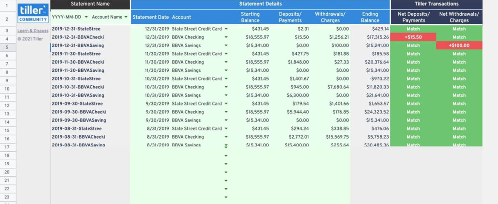Viewport: 498px width, 204px height.
Task: Select the red +$100.00 mismatch cell
Action: pyautogui.click(x=459, y=45)
